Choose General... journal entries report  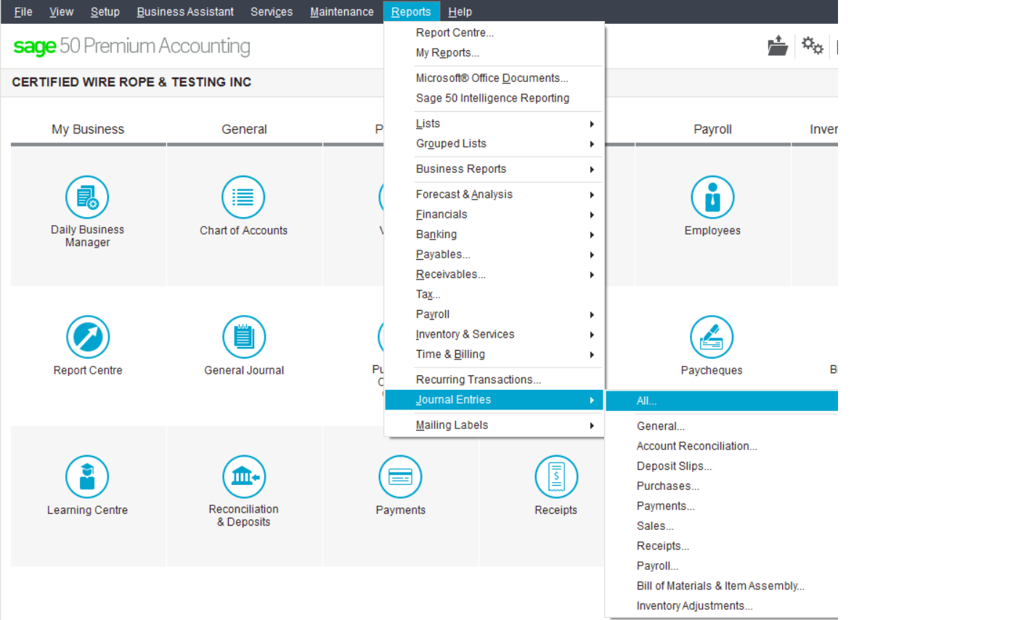coord(722,426)
